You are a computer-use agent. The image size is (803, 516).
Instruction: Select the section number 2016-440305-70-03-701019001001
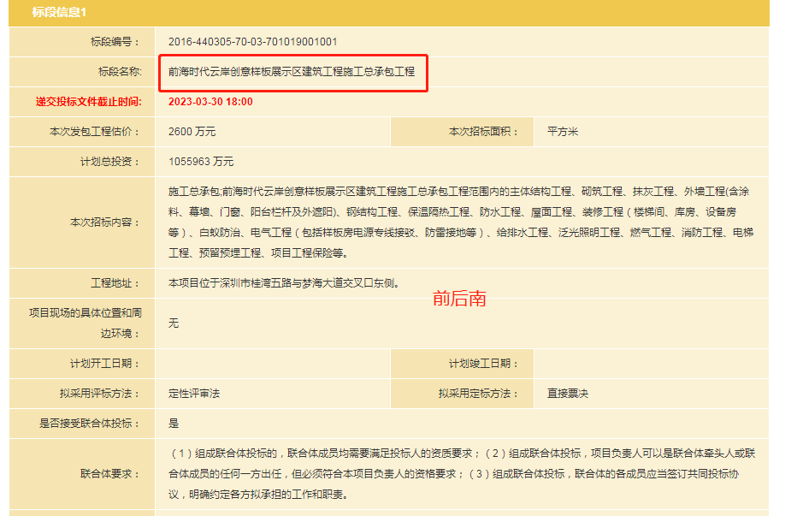252,41
